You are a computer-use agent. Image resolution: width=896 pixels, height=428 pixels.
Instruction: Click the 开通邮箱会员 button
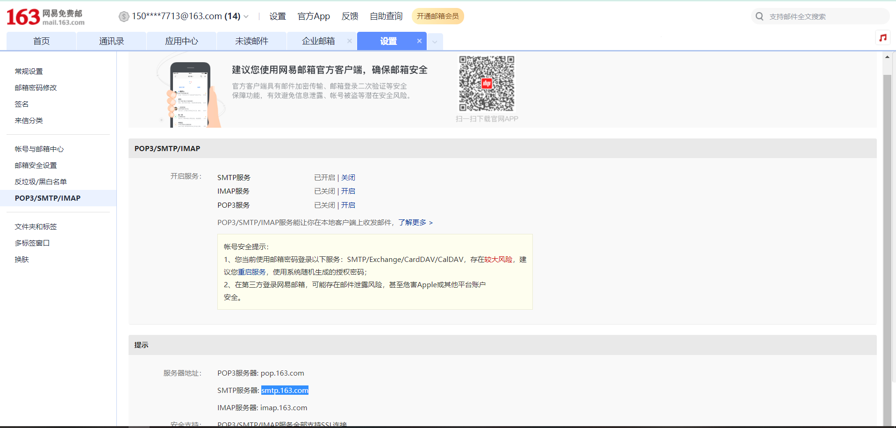438,16
